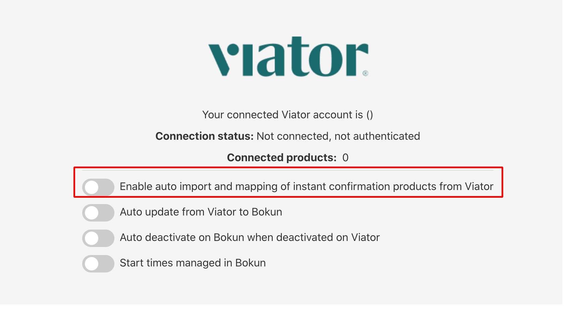Click 'Auto deactivate on Bokun when deactivated' label

250,237
